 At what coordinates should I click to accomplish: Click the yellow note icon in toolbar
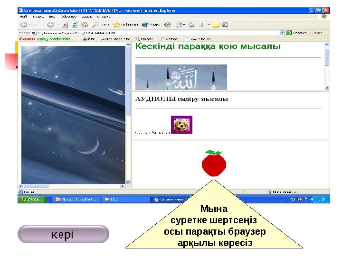(x=216, y=25)
